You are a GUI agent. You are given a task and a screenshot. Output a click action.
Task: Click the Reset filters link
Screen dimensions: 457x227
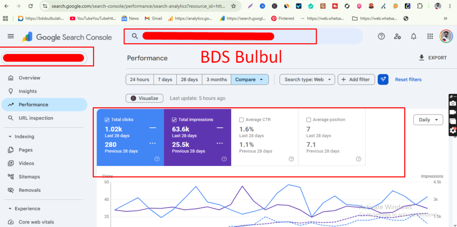tap(408, 79)
